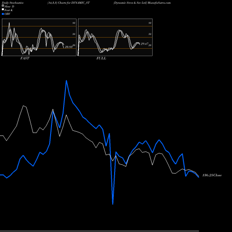
Task: Click the 80 level label in FAST chart
Action: [74, 23]
